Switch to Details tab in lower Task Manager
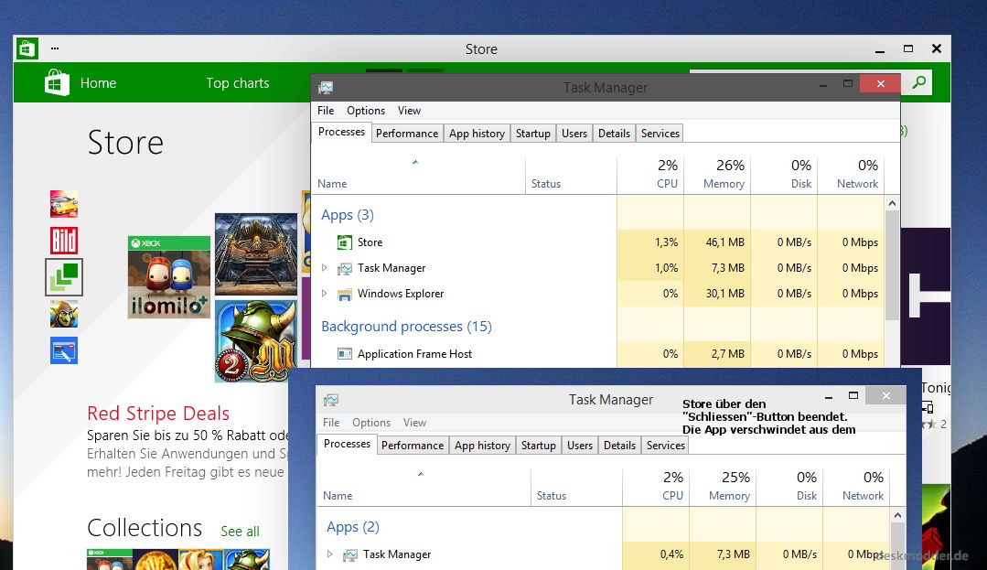 point(619,446)
